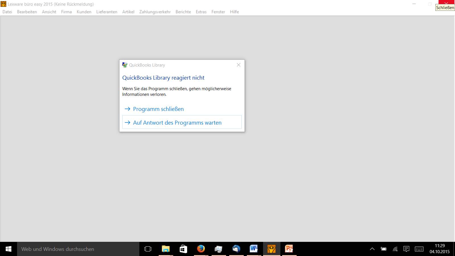Open the monitor-graph app in the taskbar

[x=218, y=249]
